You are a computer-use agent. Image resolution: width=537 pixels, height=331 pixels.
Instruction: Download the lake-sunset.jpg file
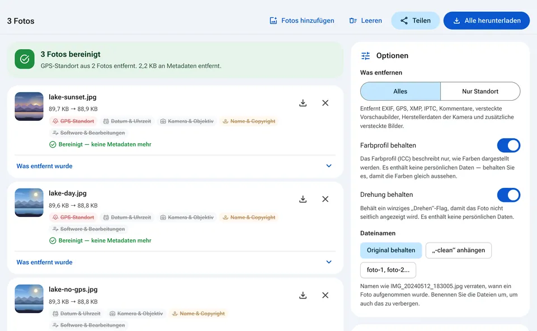click(303, 103)
